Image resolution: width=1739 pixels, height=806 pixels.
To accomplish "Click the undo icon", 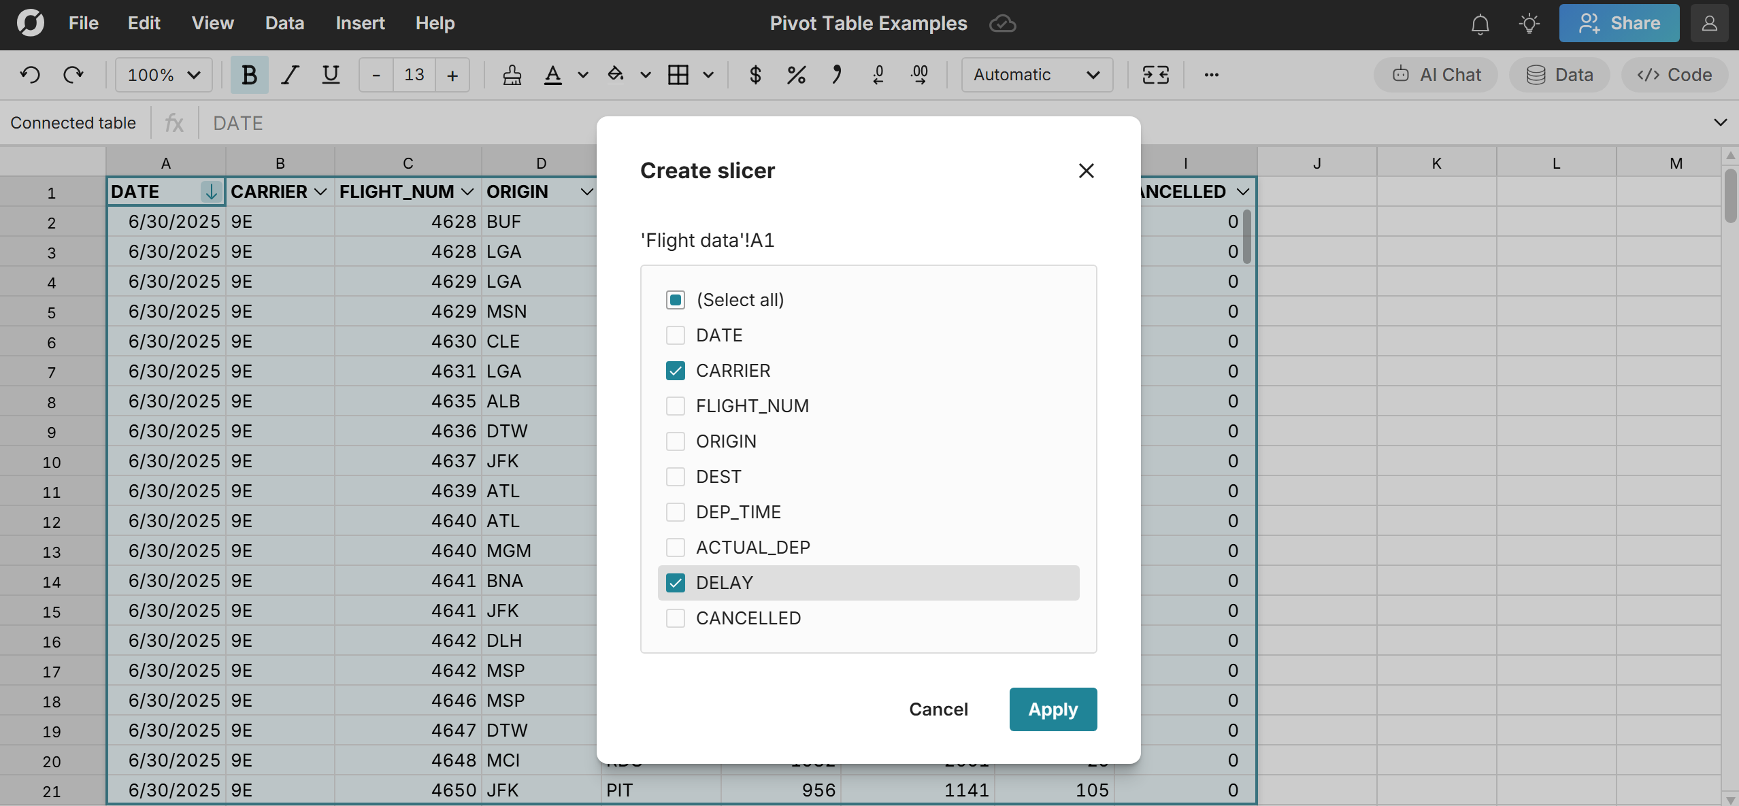I will (x=30, y=75).
